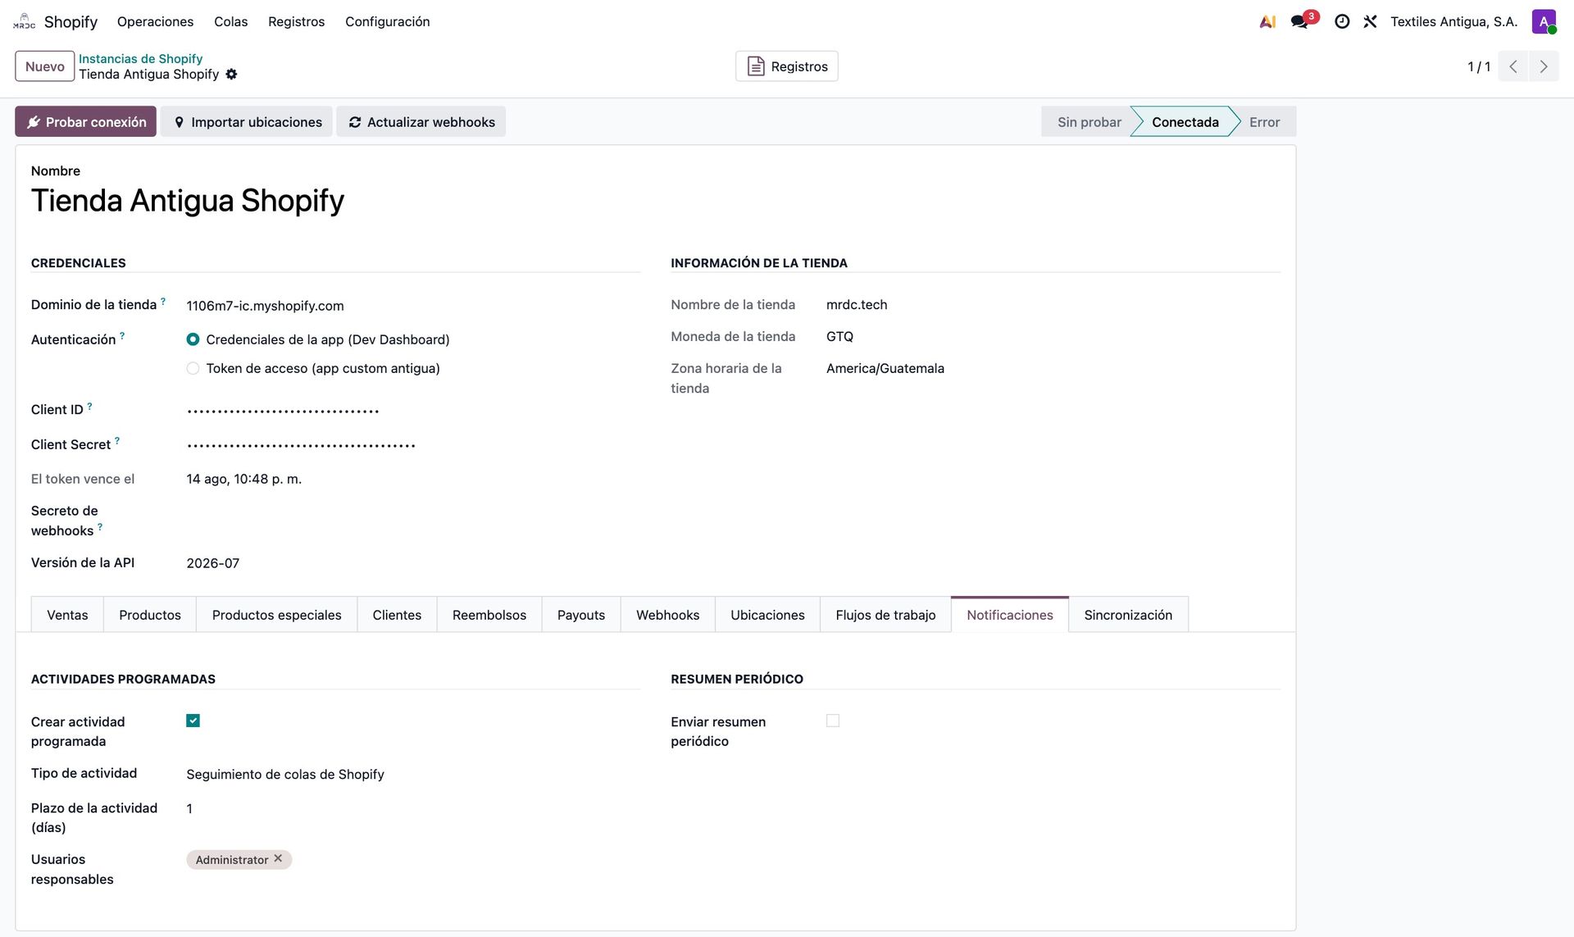Screen dimensions: 1574x937
Task: Remove the Administrator tag
Action: tap(278, 858)
